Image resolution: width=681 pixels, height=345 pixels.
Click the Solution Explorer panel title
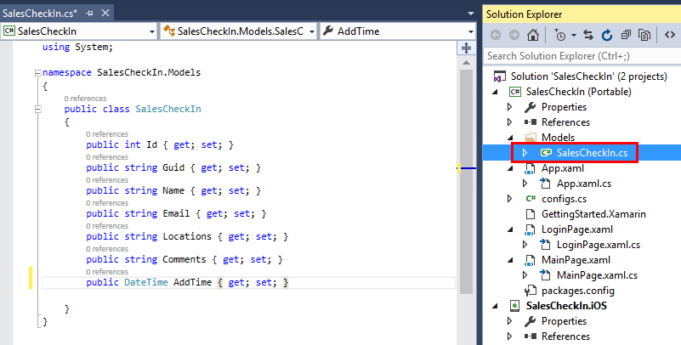(x=525, y=14)
